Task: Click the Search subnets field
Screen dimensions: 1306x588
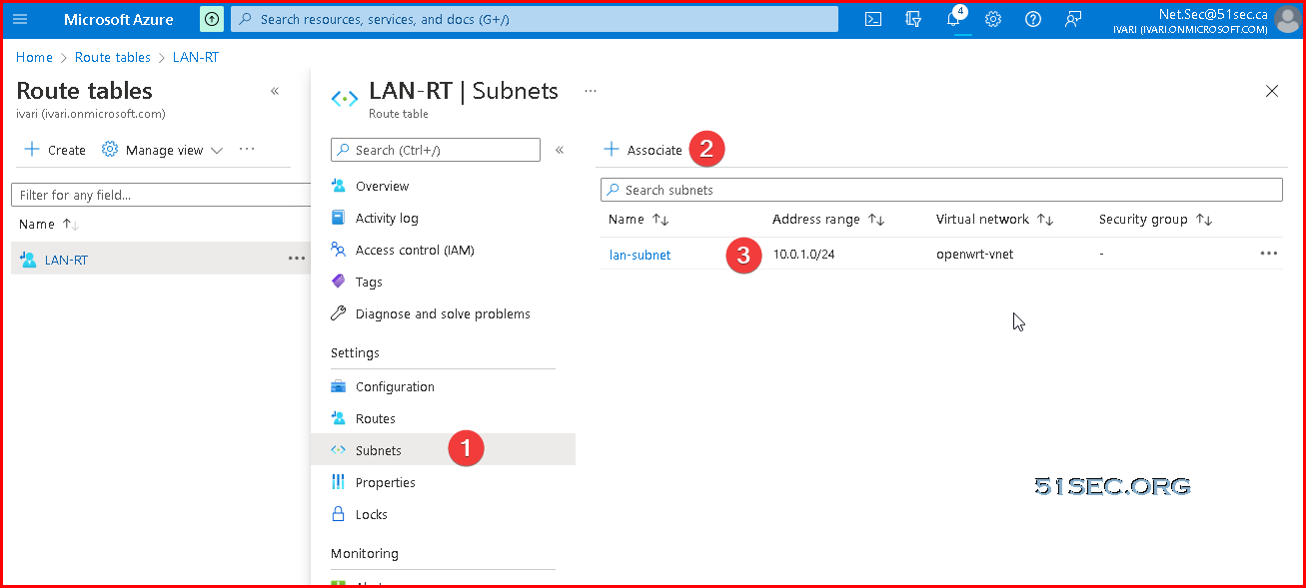Action: (x=941, y=190)
